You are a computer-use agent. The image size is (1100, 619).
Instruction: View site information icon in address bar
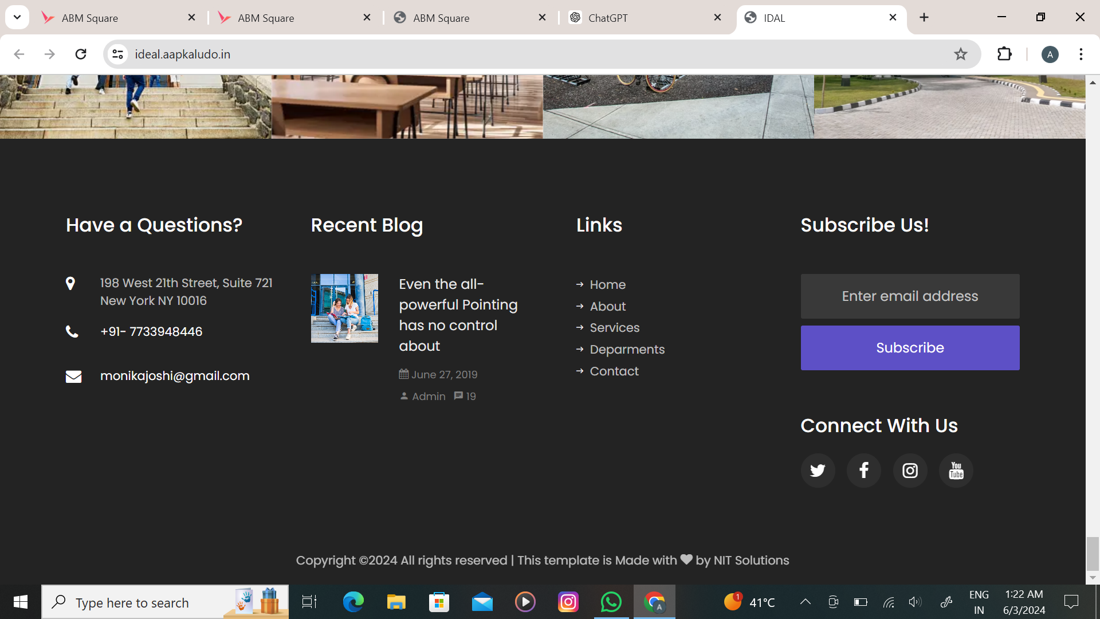pyautogui.click(x=117, y=54)
